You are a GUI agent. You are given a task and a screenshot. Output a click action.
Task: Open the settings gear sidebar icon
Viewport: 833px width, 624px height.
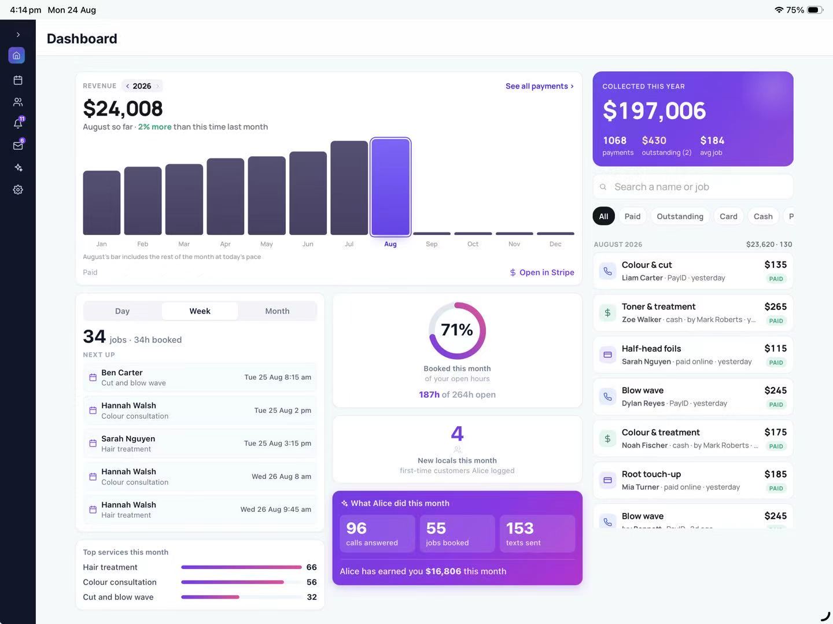(18, 190)
